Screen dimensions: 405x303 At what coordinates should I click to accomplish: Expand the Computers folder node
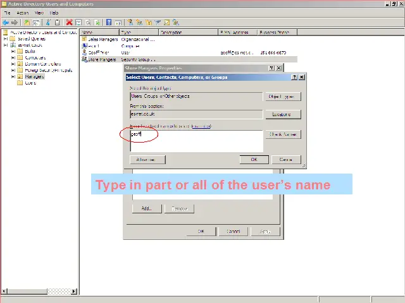click(x=13, y=57)
